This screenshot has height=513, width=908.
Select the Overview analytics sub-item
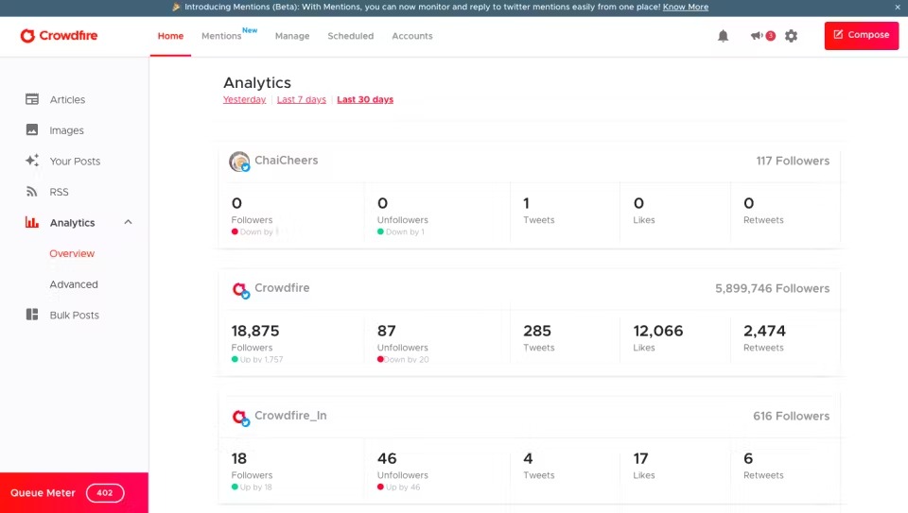pos(72,253)
